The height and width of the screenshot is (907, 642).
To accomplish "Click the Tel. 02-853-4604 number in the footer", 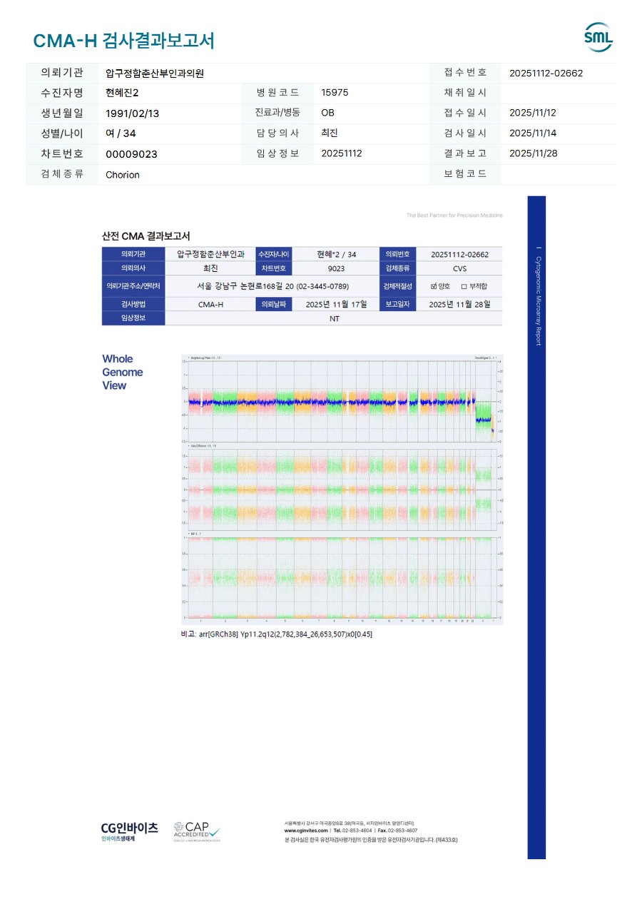I will tap(352, 831).
